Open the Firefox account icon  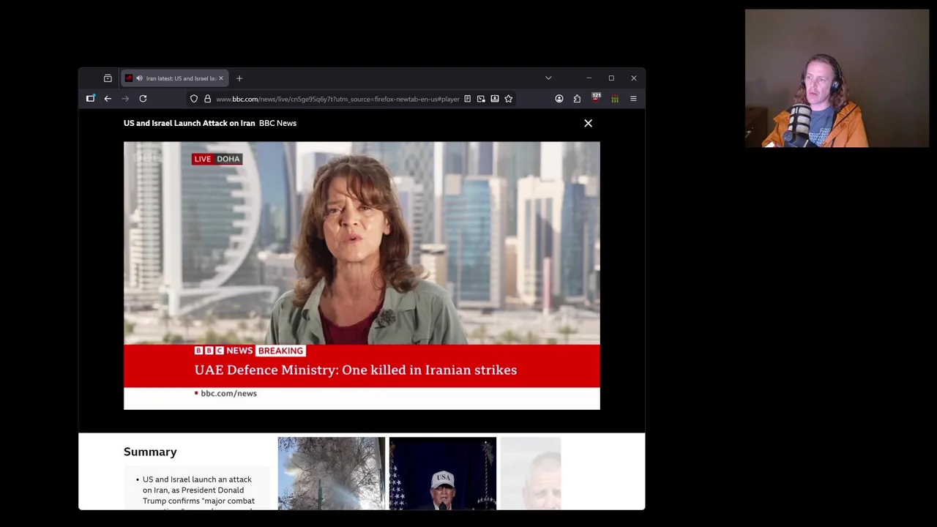coord(559,99)
